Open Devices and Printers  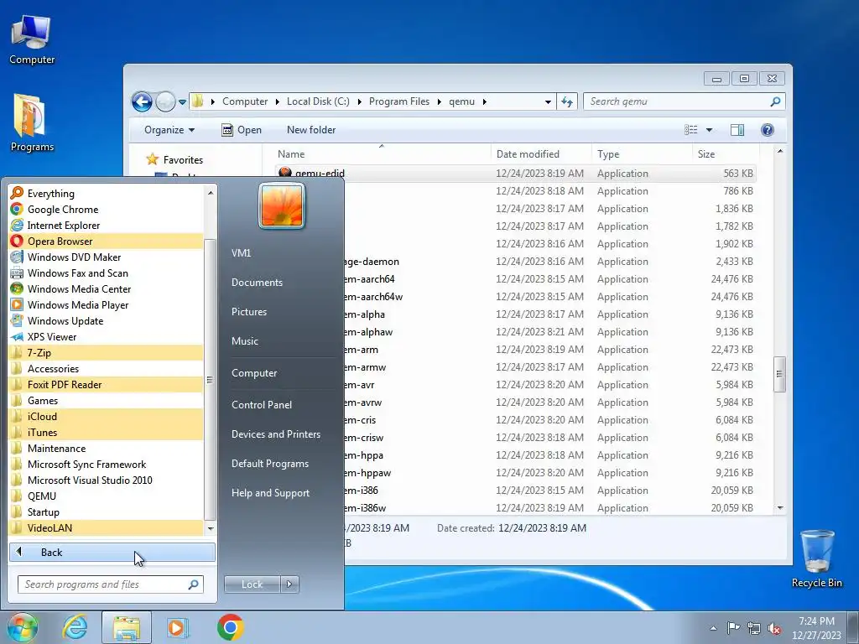275,434
